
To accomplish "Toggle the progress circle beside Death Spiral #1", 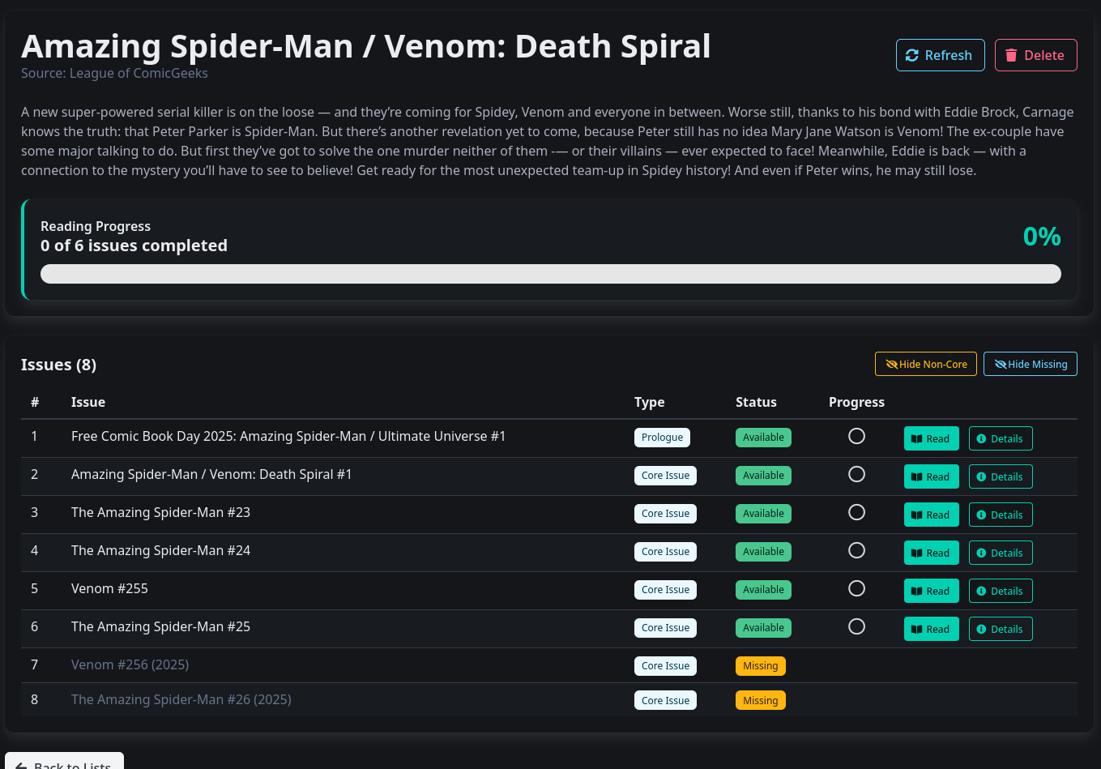I will tap(856, 474).
